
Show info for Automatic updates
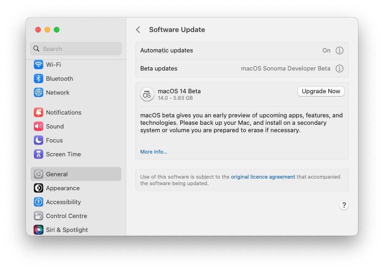pyautogui.click(x=339, y=51)
